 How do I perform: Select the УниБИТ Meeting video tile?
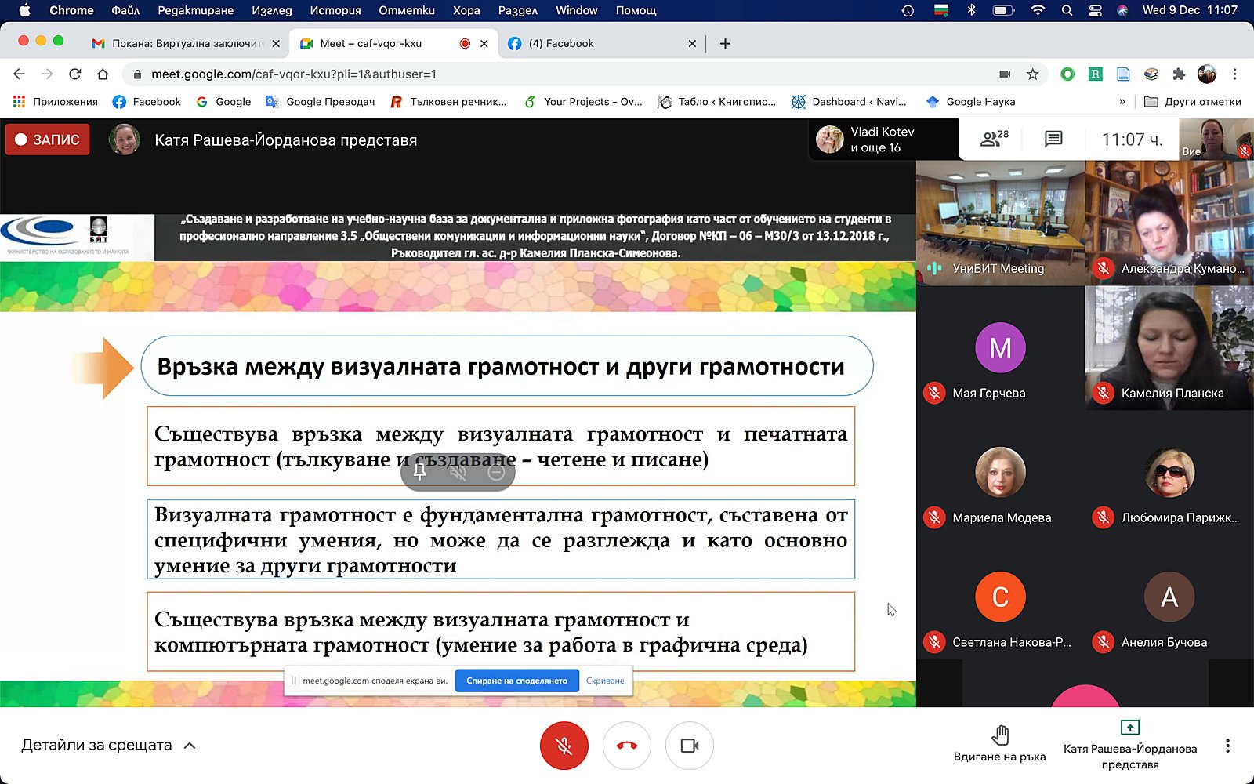coord(1000,223)
